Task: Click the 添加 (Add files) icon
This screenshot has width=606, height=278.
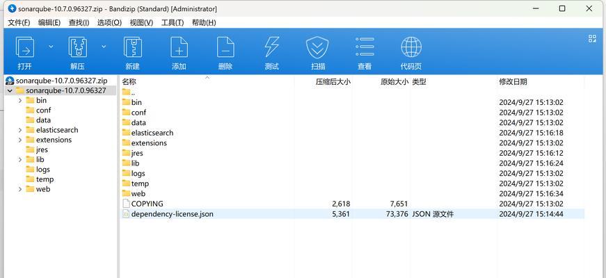Action: tap(179, 48)
